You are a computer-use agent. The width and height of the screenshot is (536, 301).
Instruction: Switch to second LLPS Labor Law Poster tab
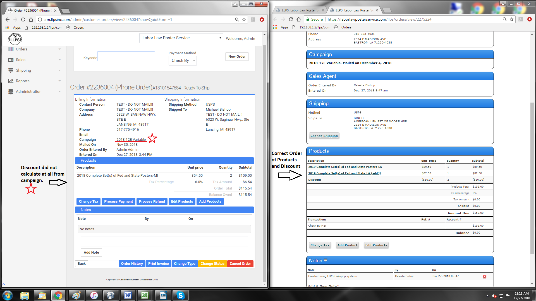click(354, 10)
